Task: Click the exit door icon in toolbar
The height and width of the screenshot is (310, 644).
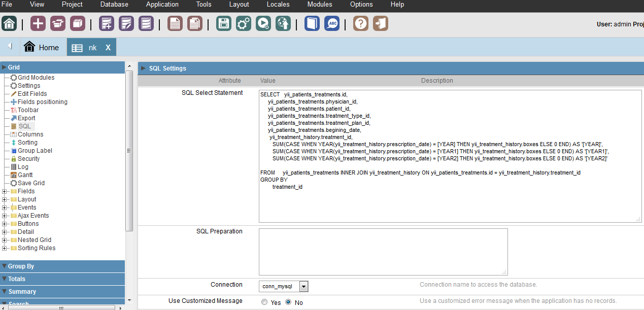Action: click(381, 23)
